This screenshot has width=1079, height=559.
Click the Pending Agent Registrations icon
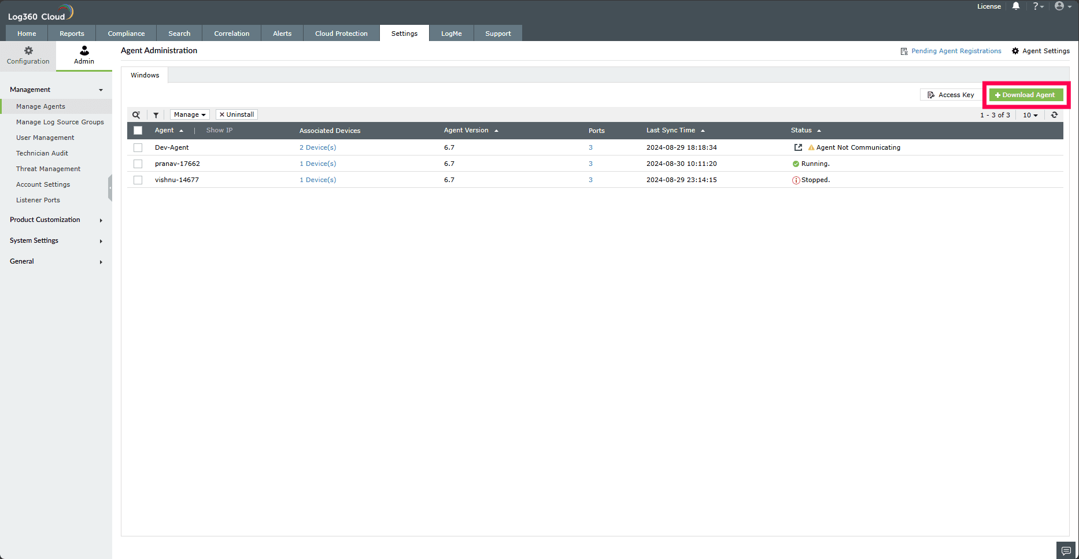(x=904, y=51)
